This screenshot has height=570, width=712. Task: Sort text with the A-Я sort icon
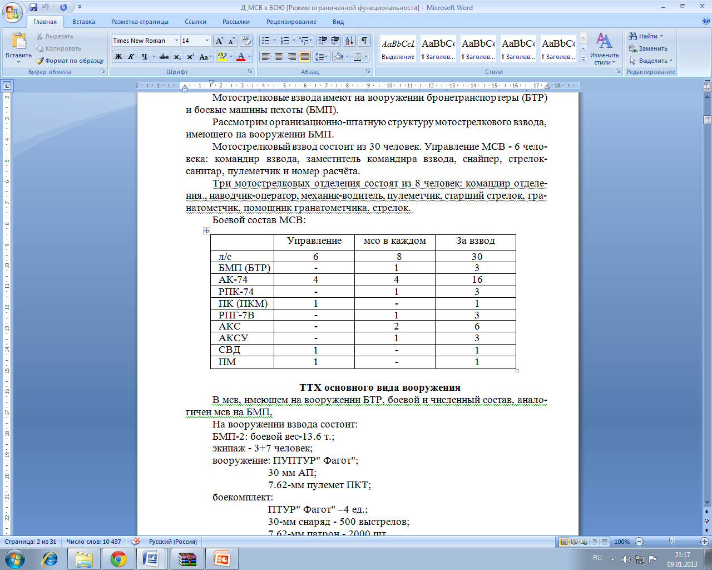click(349, 41)
